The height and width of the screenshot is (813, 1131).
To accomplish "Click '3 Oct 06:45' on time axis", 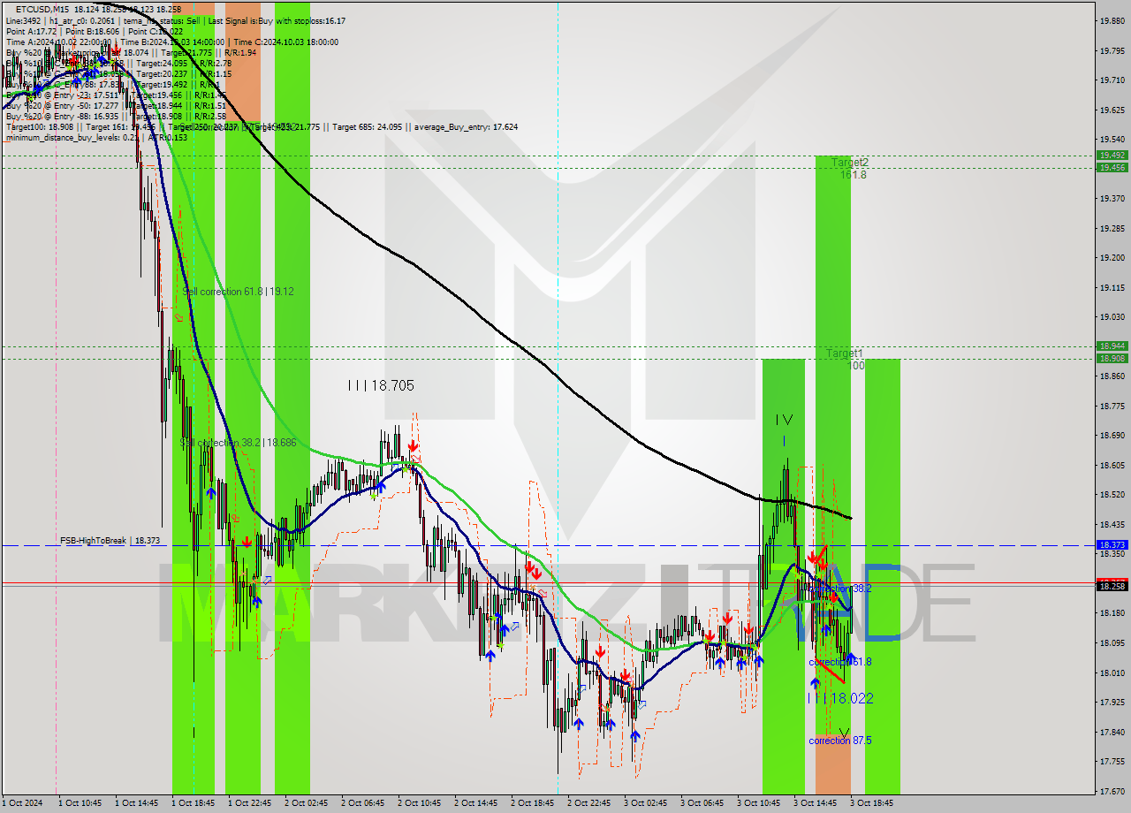I will (x=702, y=803).
